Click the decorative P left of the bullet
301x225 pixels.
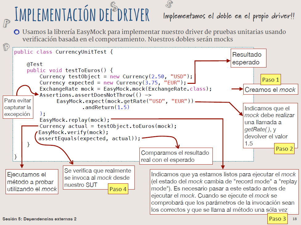point(6,23)
